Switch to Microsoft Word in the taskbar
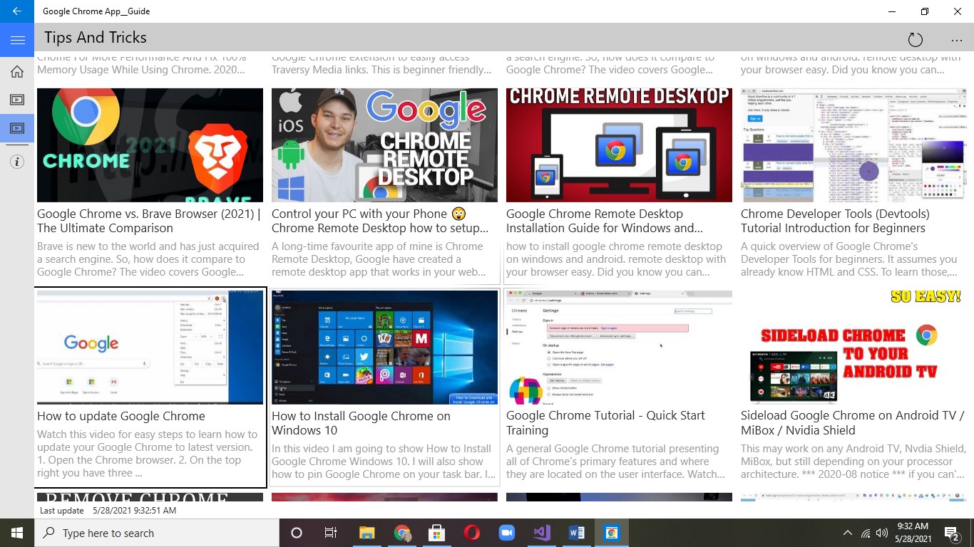Screen dimensions: 974x547 point(576,533)
